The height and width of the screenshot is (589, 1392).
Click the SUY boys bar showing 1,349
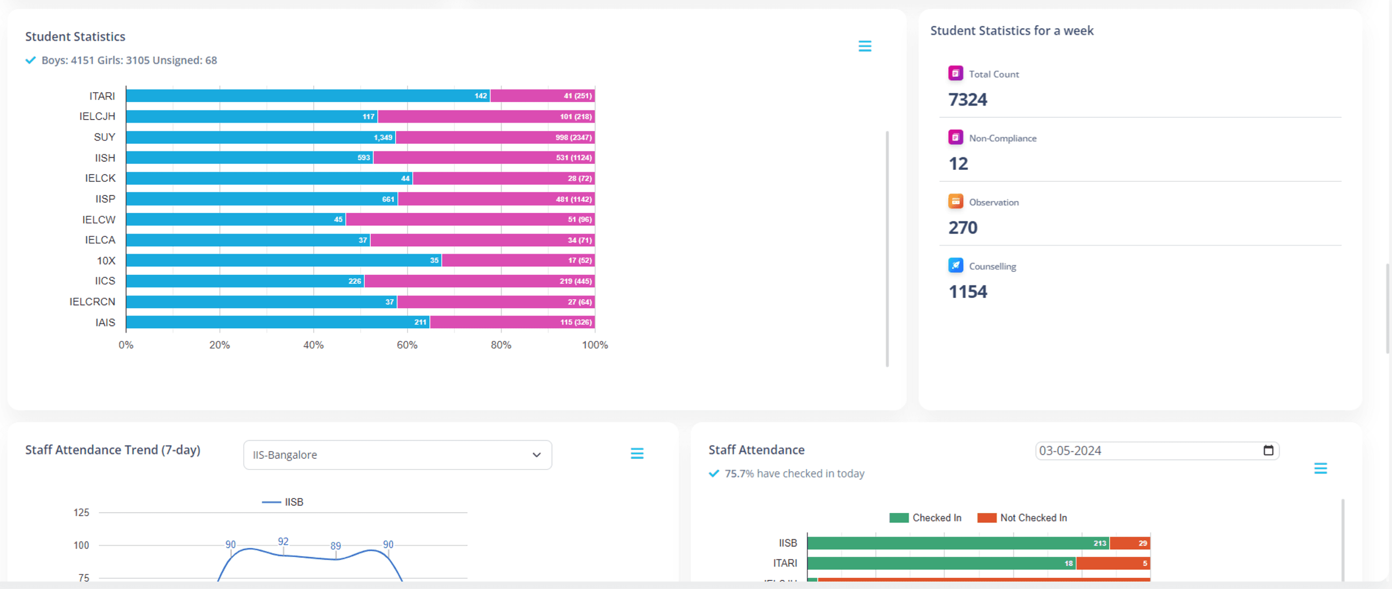260,137
